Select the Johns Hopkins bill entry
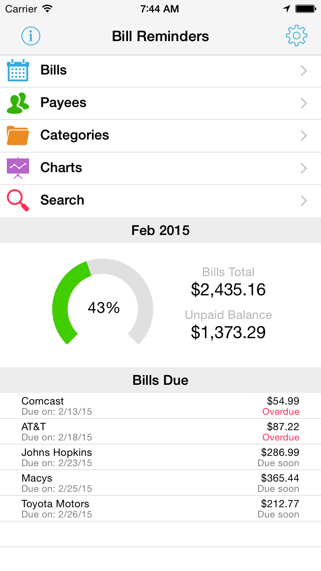Viewport: 321px width, 571px height. click(160, 457)
